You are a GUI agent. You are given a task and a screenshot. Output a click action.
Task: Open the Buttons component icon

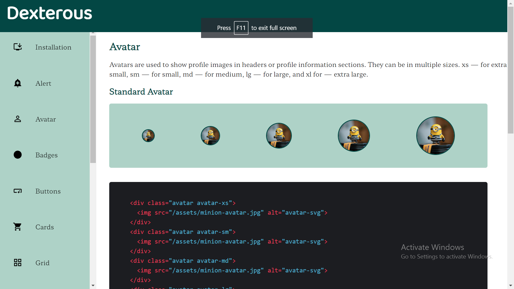click(17, 191)
